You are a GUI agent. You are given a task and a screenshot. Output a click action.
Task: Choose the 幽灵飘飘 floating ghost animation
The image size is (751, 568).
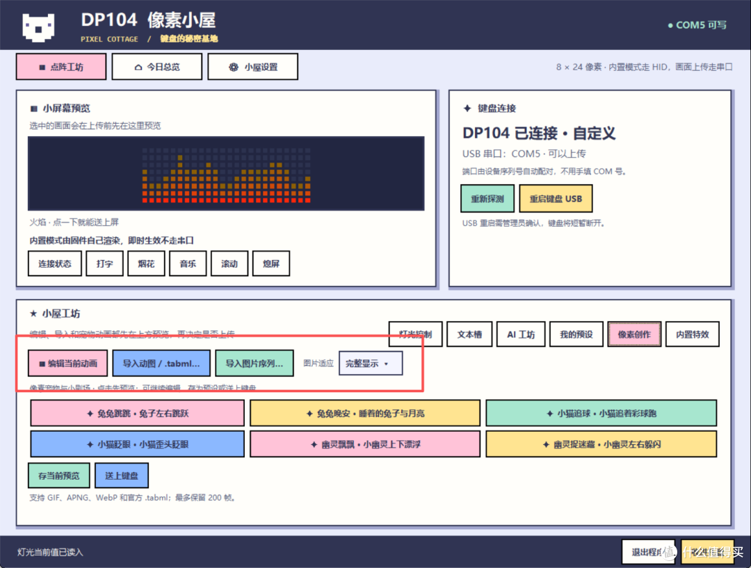pos(365,444)
